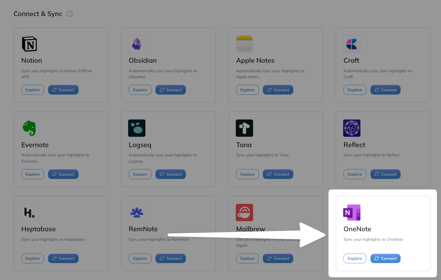Image resolution: width=441 pixels, height=280 pixels.
Task: Explore the Obsidian integration
Action: (x=140, y=90)
